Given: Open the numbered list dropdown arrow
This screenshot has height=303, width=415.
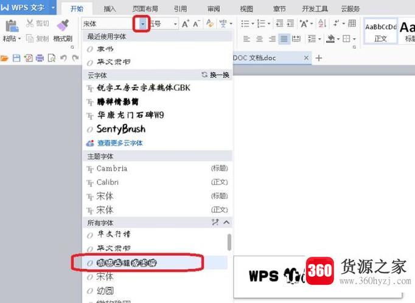Looking at the screenshot, I should (x=269, y=24).
